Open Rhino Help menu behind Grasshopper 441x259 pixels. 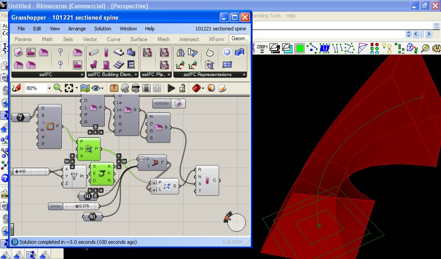(291, 16)
